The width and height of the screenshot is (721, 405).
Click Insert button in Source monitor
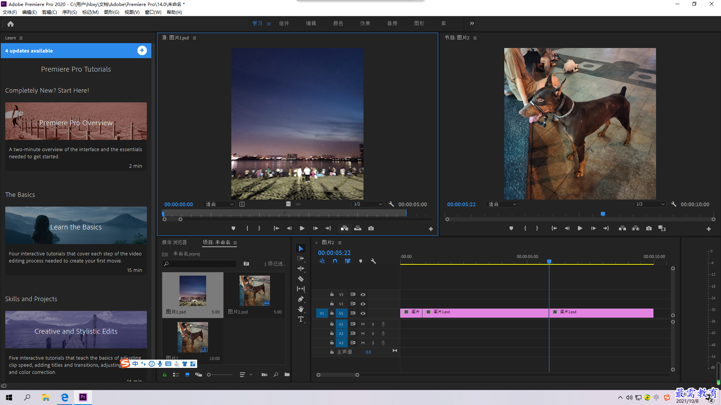tap(344, 228)
